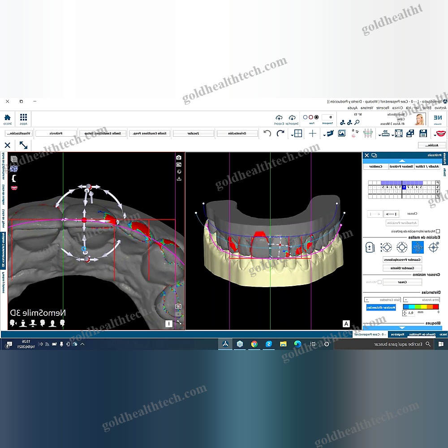
Task: Toggle the Mostrar checkbox under Grosor mínimo
Action: point(379,282)
